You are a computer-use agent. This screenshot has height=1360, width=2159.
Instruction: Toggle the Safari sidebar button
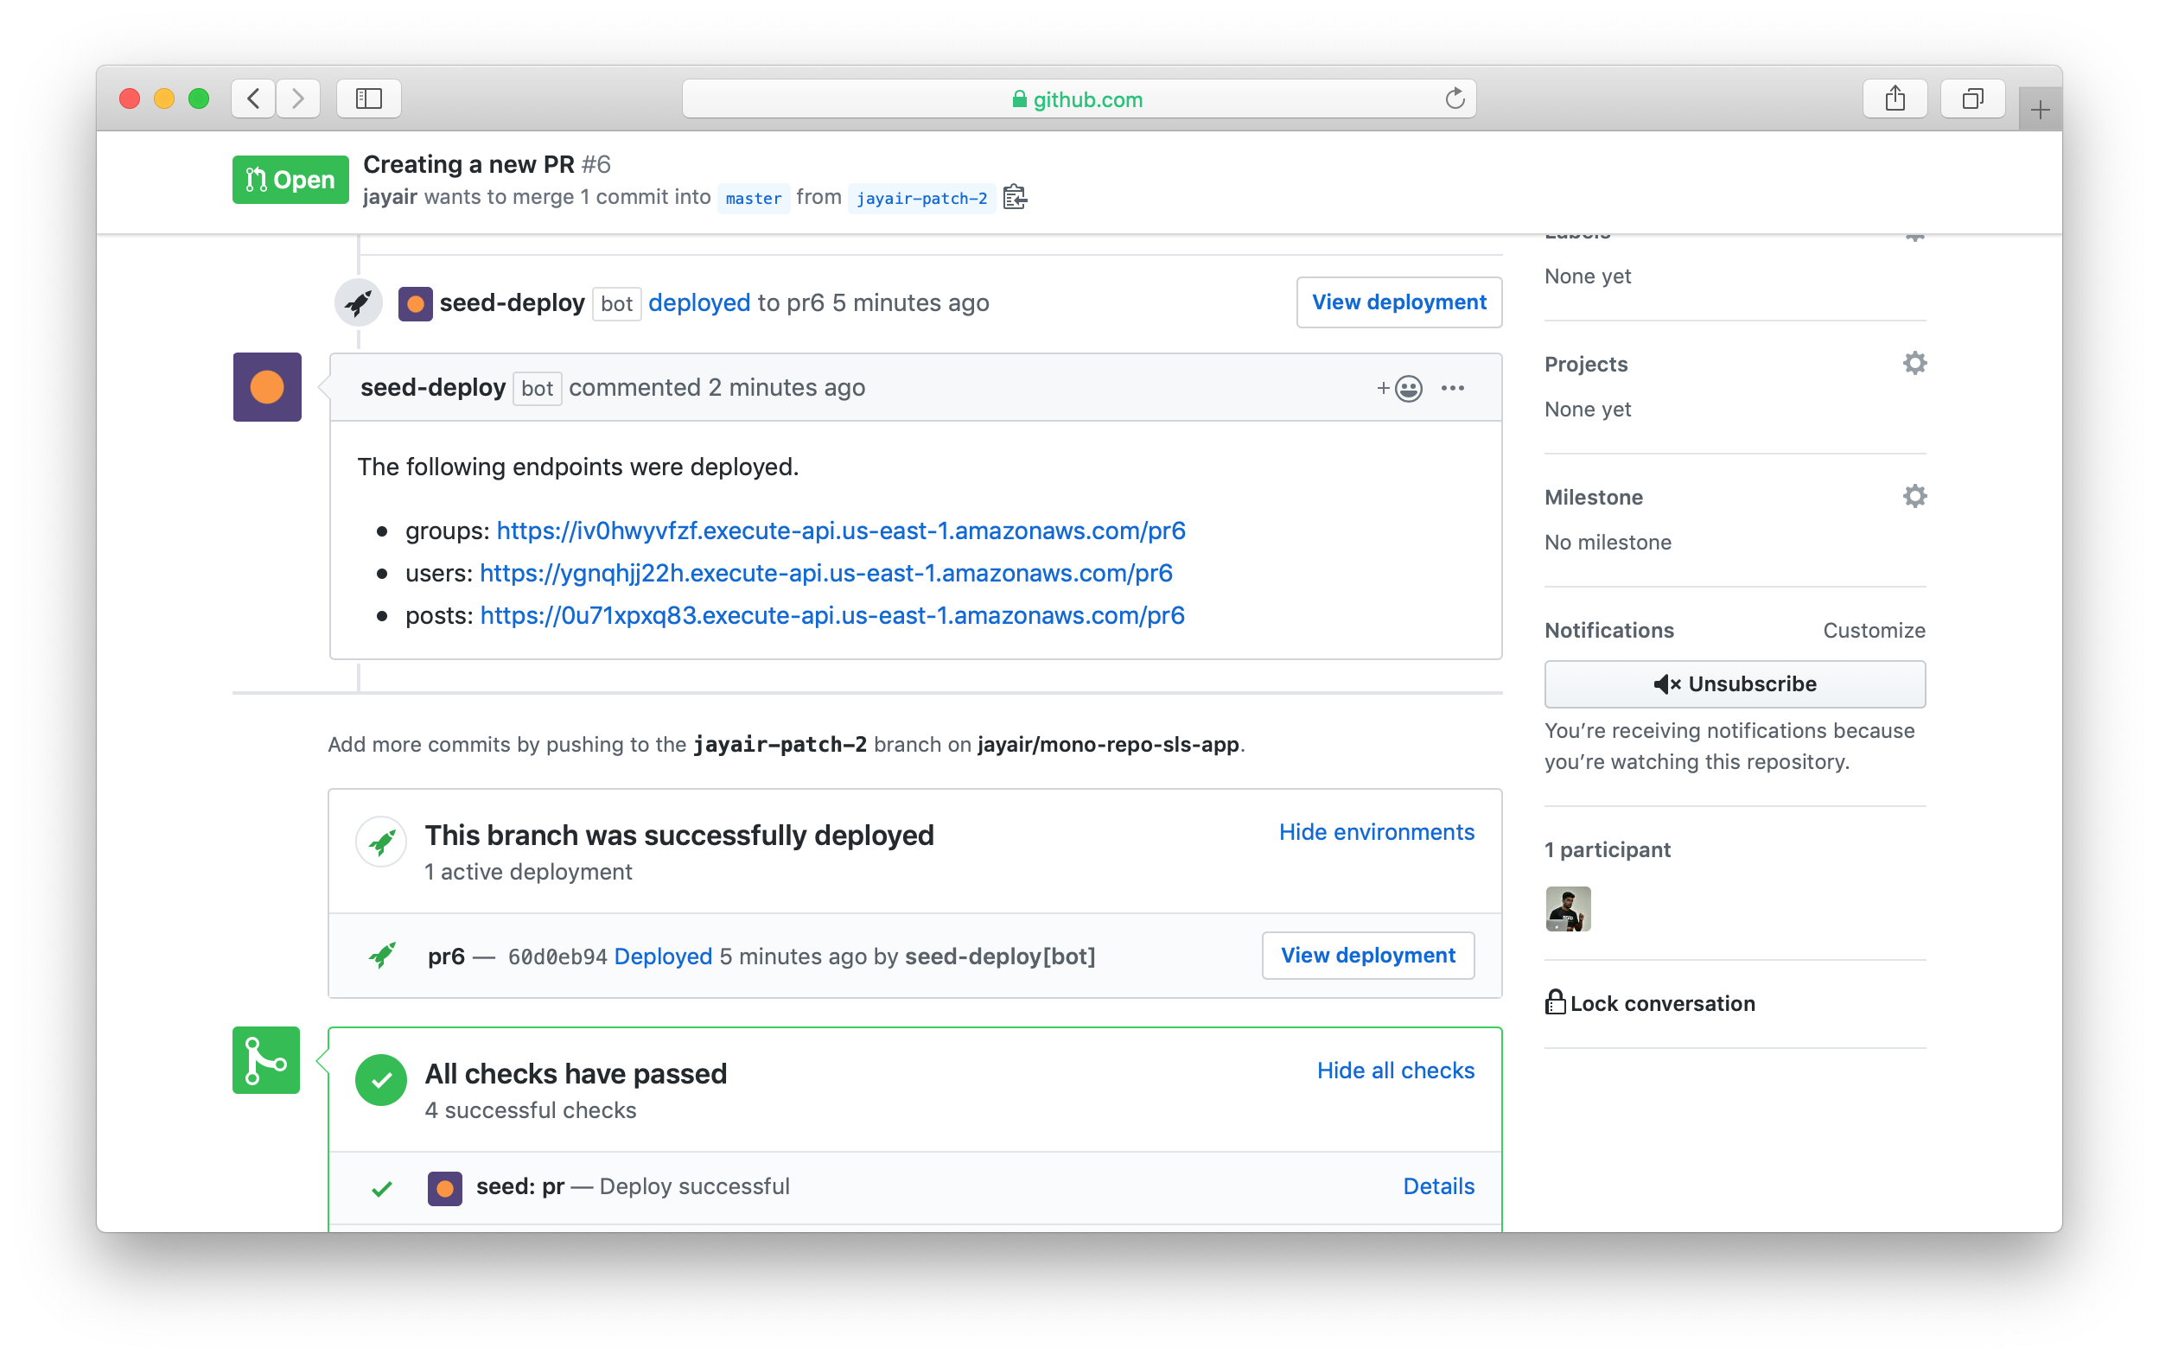coord(368,99)
